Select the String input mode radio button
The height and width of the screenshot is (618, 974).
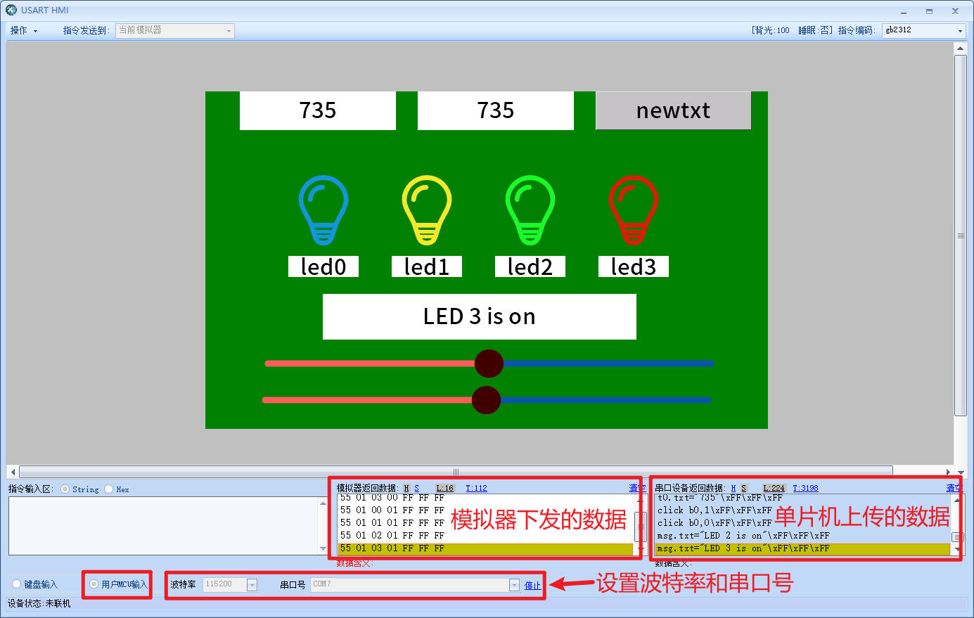65,489
